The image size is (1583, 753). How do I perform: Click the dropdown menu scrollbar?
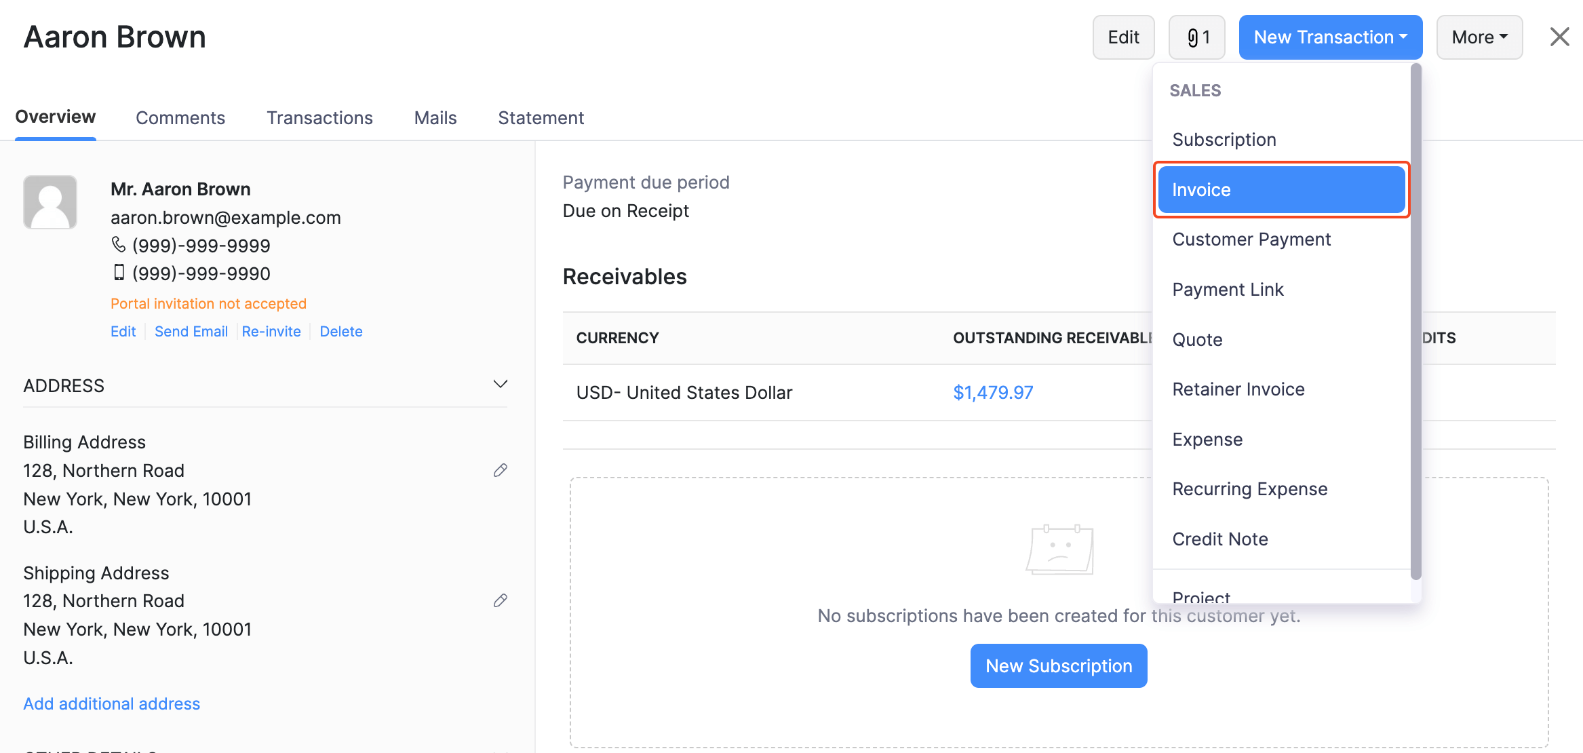(1414, 326)
